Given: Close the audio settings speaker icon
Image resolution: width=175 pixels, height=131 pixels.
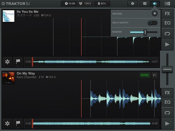Looking at the screenshot, I should pyautogui.click(x=155, y=4).
